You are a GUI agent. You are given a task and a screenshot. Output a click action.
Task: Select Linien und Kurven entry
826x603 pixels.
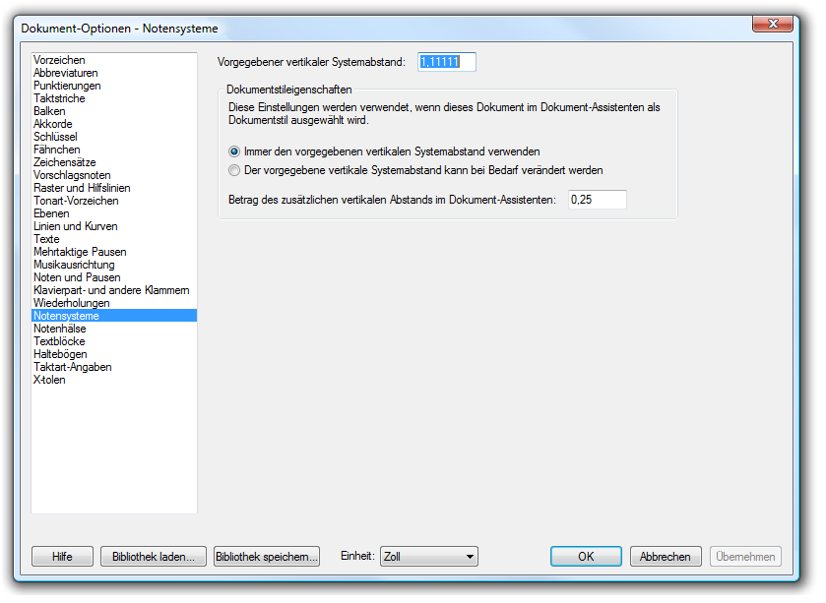click(114, 226)
